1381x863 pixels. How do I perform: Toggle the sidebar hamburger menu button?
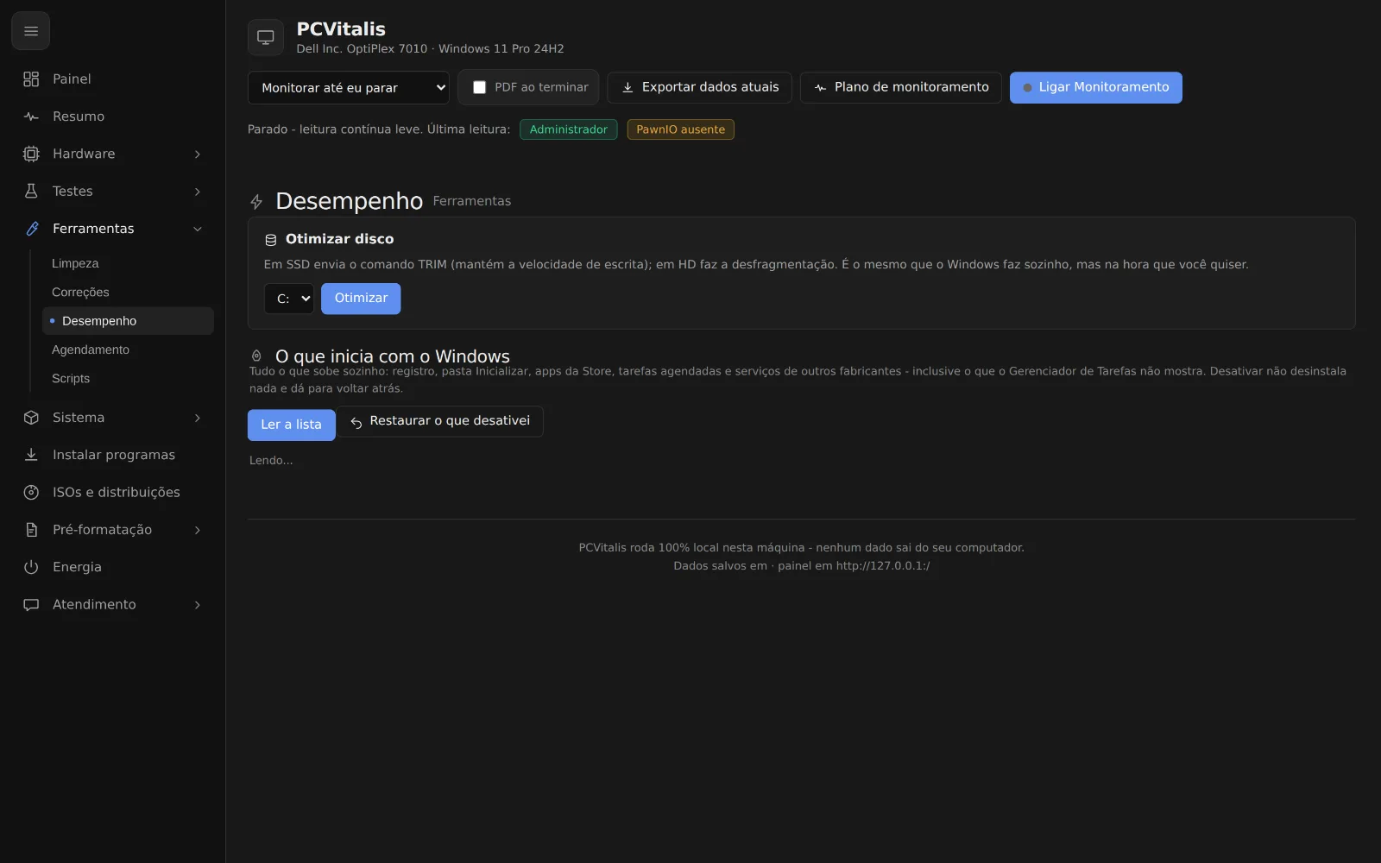pos(31,31)
